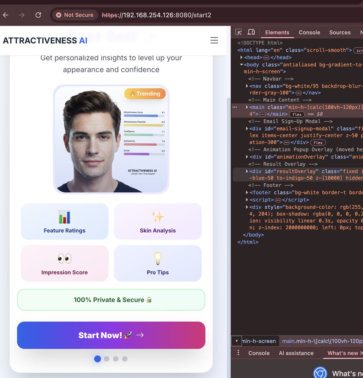Click the browser back arrow
The image size is (363, 378).
coord(6,15)
